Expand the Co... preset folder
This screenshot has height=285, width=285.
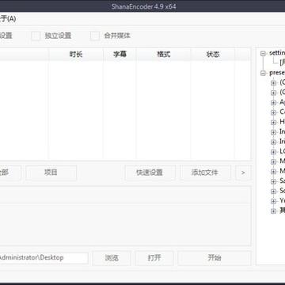[x=273, y=112]
